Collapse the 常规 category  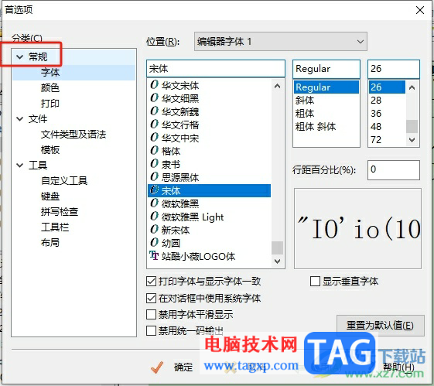(x=19, y=57)
